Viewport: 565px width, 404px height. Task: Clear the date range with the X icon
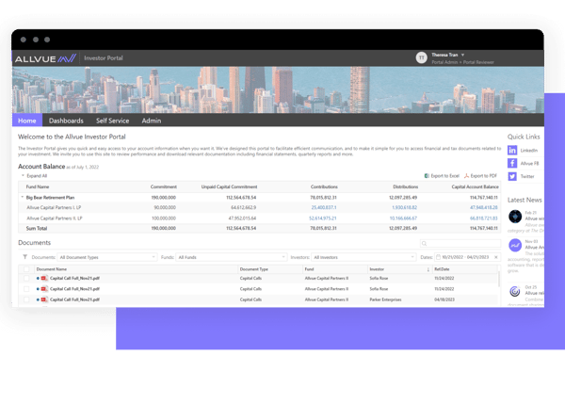[496, 257]
